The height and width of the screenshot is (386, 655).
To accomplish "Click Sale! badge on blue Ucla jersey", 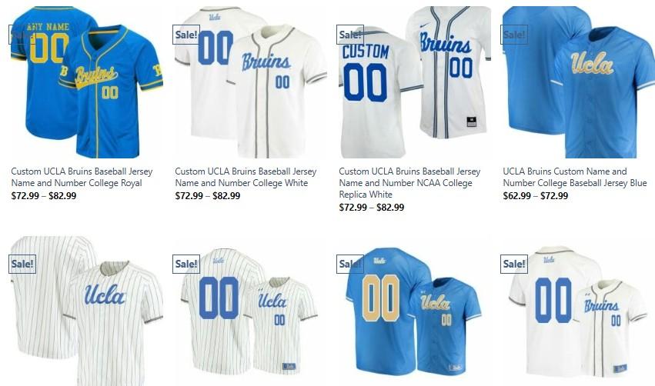I will 514,35.
